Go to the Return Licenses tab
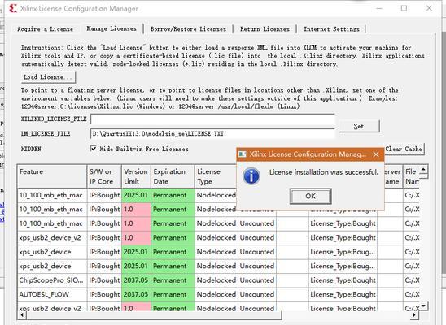 point(265,29)
